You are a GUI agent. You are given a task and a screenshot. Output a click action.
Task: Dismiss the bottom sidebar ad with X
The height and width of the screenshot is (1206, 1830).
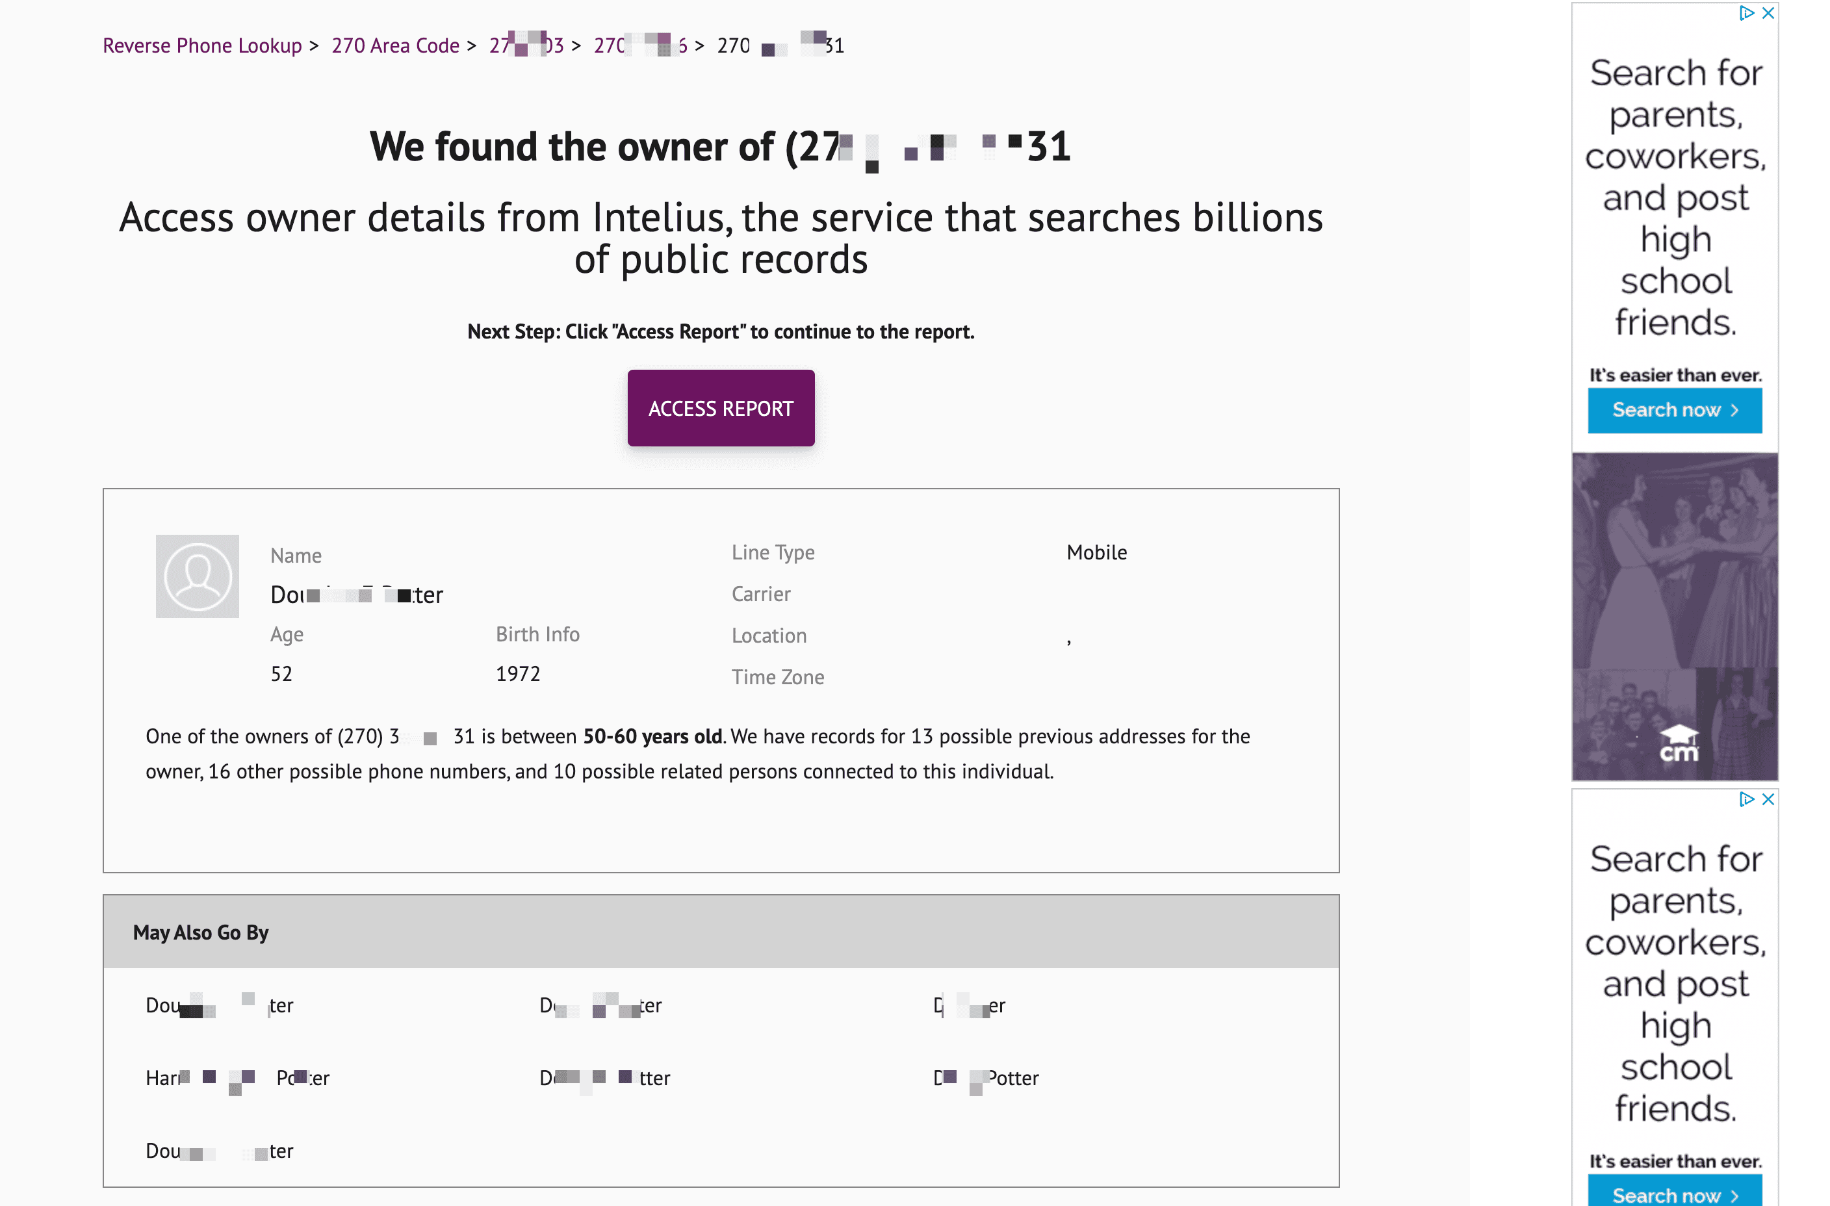[x=1768, y=799]
